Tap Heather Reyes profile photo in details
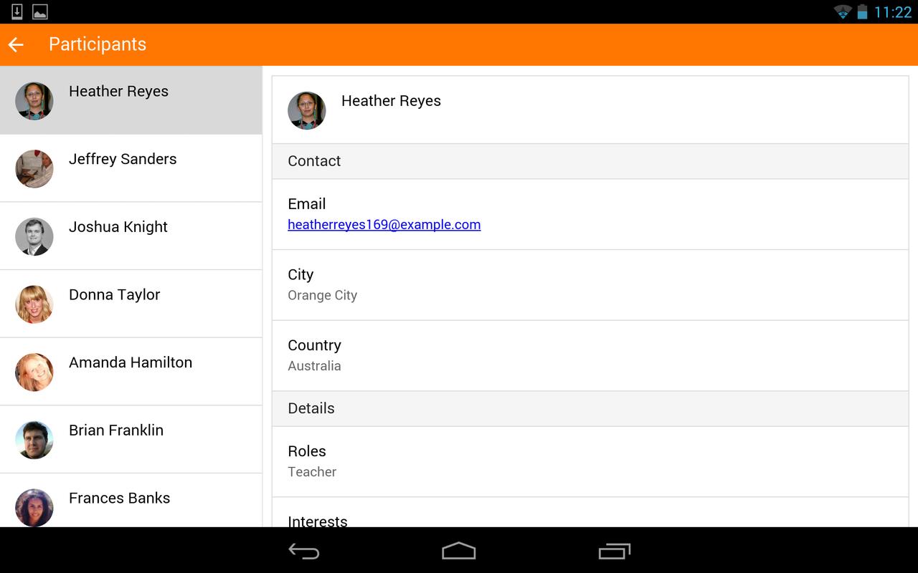This screenshot has width=918, height=573. 307,110
